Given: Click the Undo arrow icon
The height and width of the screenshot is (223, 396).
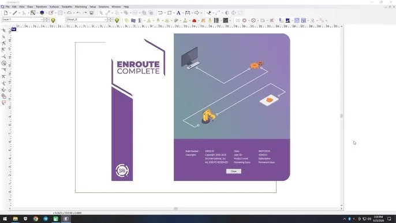Looking at the screenshot, I should point(79,13).
